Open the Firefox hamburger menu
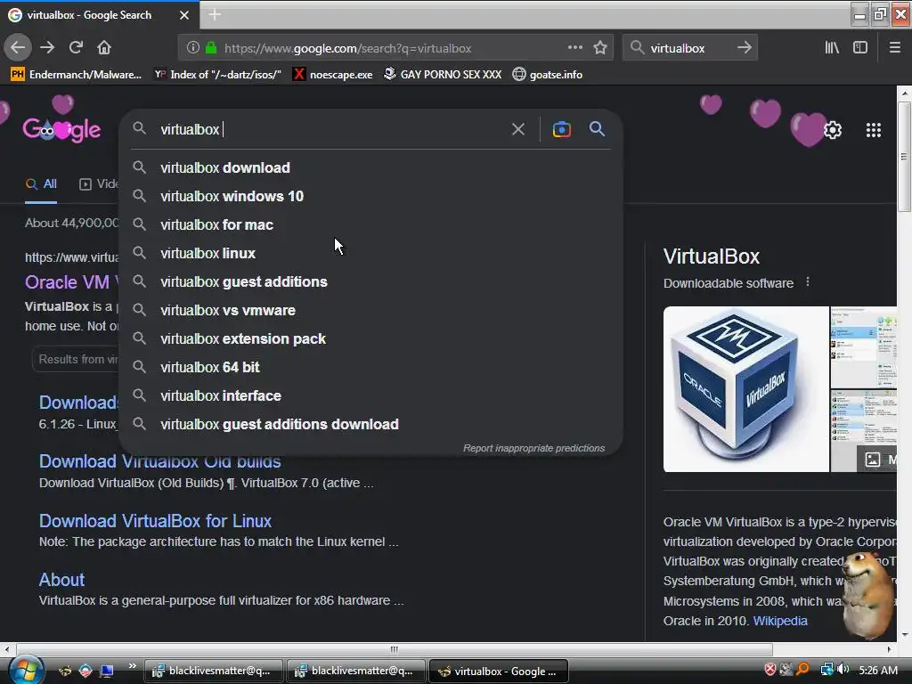Screen dimensions: 912x684 (x=894, y=48)
